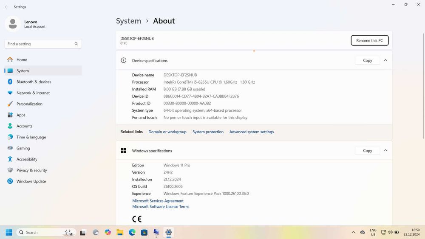Click the Windows logo beside Windows specifications
Image resolution: width=425 pixels, height=239 pixels.
pyautogui.click(x=124, y=151)
